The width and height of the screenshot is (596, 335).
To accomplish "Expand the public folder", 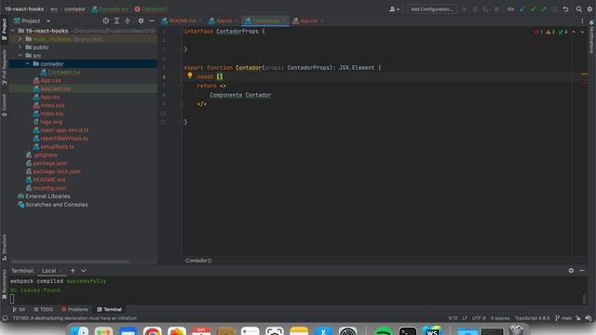I will tap(20, 47).
